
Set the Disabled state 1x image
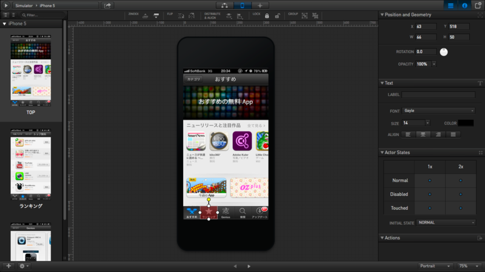[430, 194]
